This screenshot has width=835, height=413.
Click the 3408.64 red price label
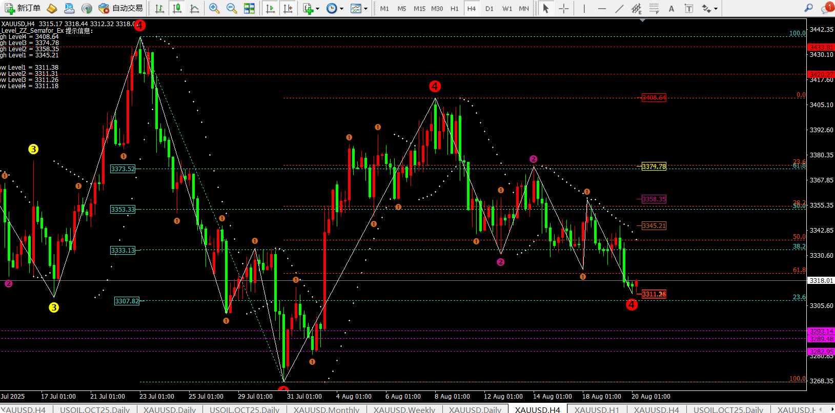[654, 98]
